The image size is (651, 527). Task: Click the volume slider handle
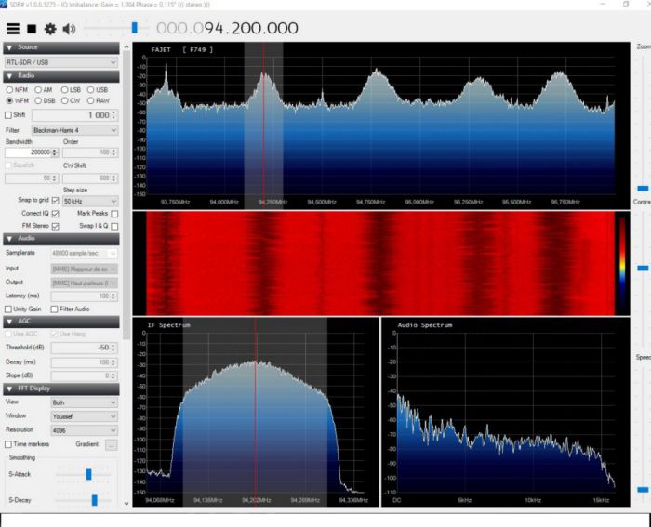(134, 28)
